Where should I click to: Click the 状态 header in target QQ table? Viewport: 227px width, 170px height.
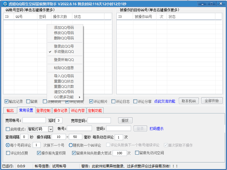[x=191, y=17]
